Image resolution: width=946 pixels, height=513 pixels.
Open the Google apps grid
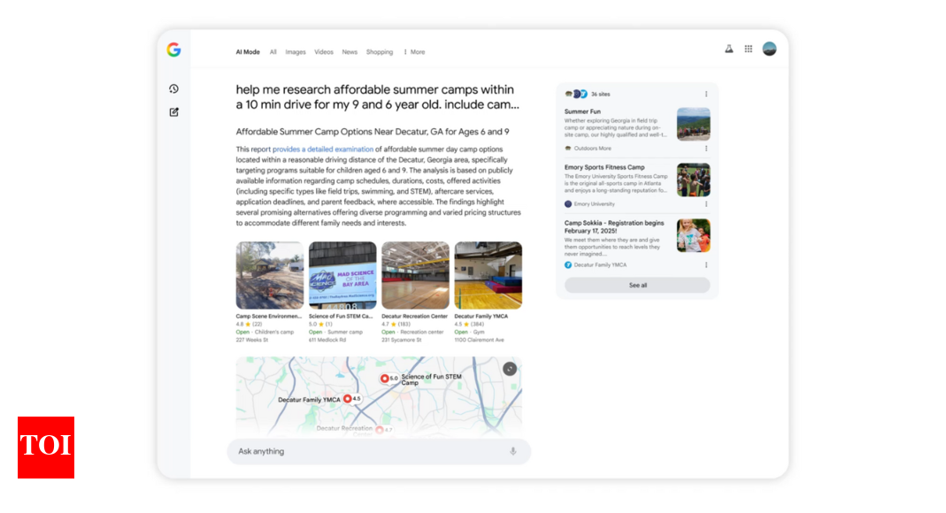click(748, 49)
